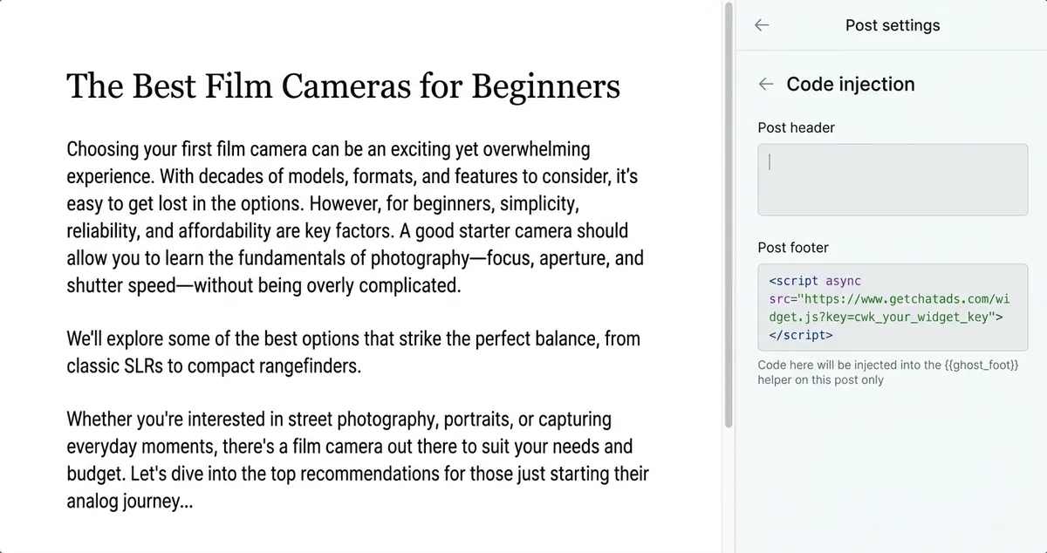Focus the Post header code field
The image size is (1047, 553).
click(893, 180)
